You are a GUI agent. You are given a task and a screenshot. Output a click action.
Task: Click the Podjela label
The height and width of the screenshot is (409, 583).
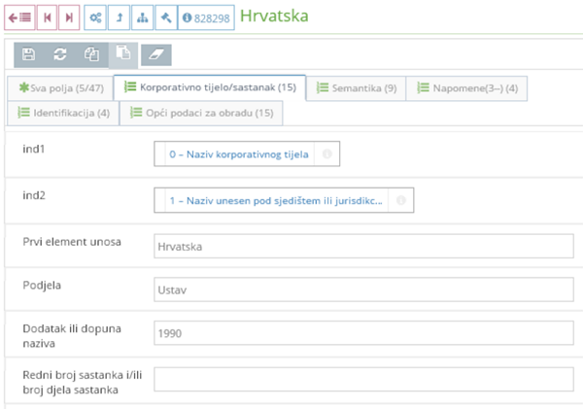coord(42,286)
